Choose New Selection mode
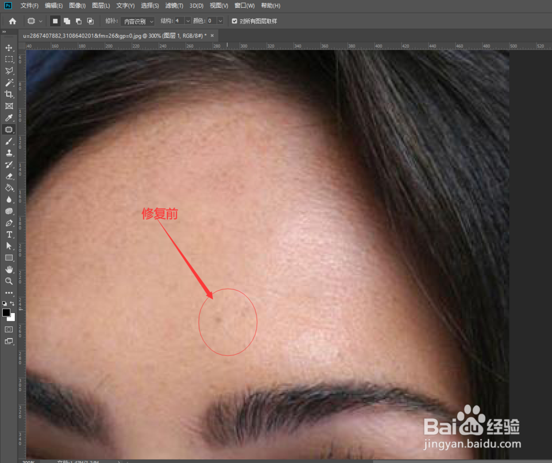This screenshot has height=463, width=552. [x=55, y=21]
